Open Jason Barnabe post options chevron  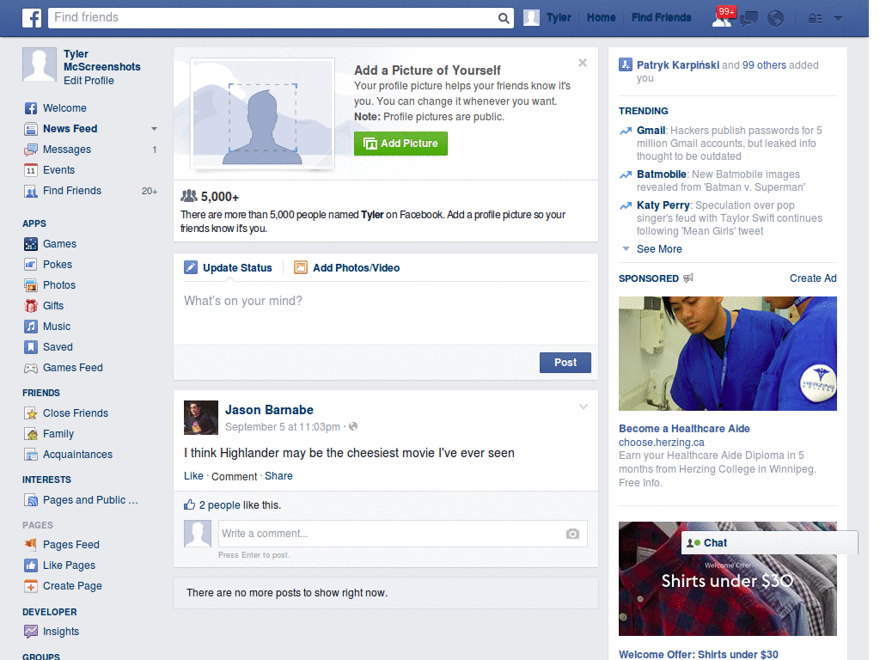point(584,406)
